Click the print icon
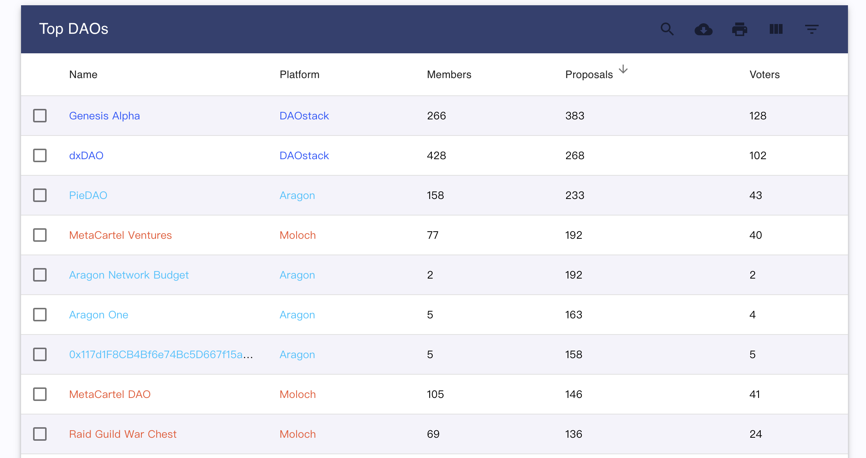 (x=739, y=29)
